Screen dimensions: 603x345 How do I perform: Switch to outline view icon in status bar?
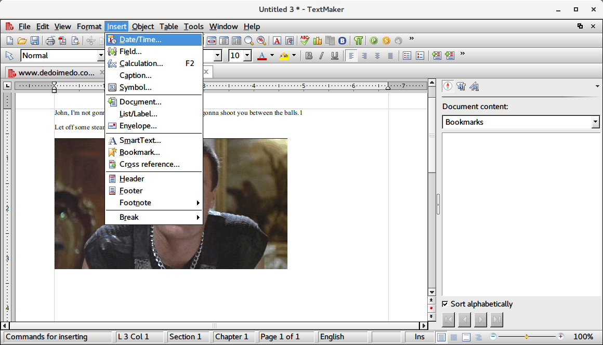(478, 337)
